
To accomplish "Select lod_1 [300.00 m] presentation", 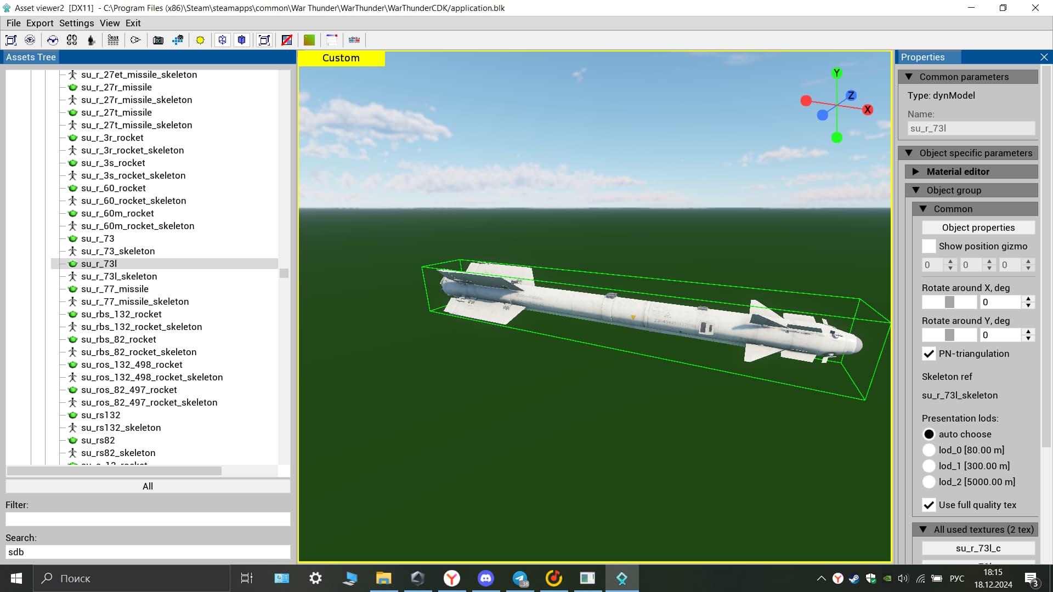I will pyautogui.click(x=929, y=466).
